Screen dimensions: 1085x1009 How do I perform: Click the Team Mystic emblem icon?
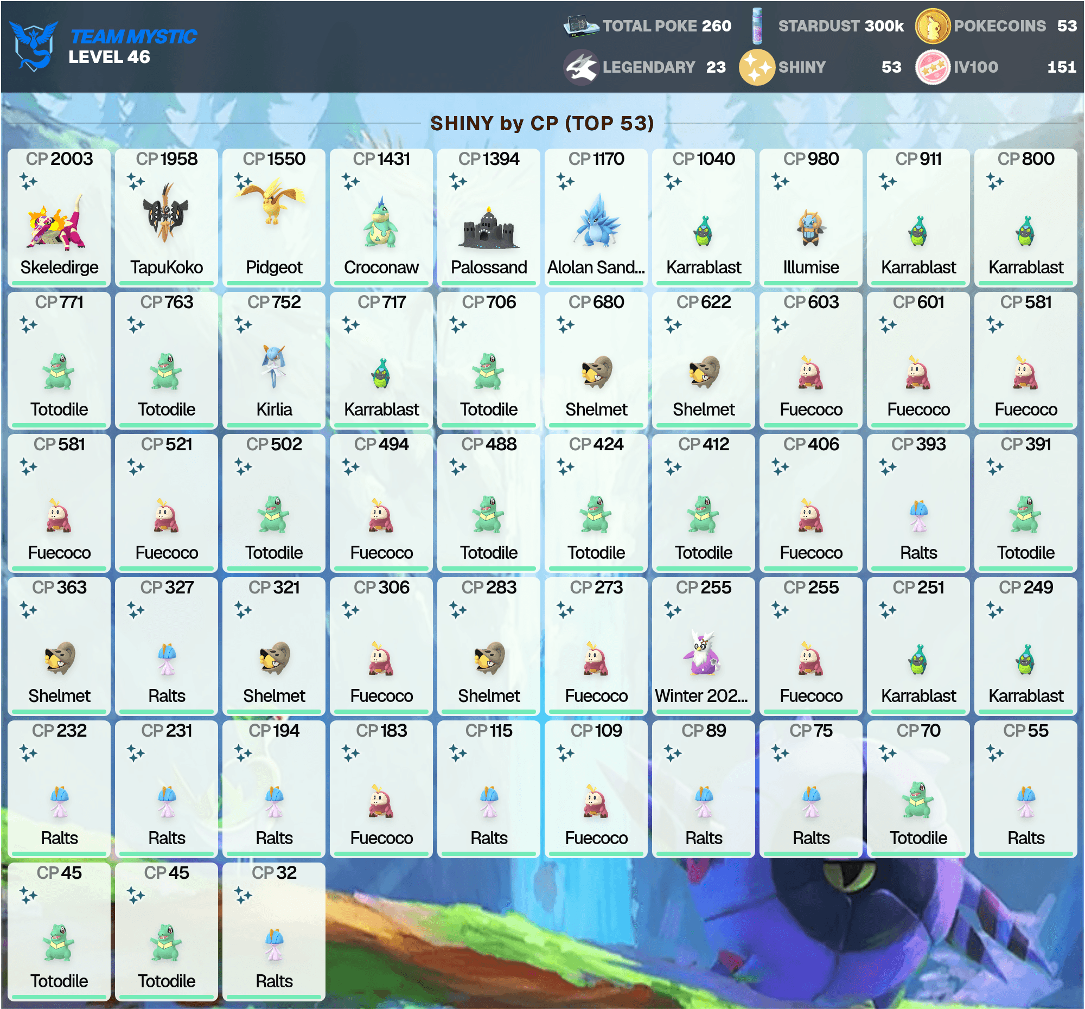pos(34,46)
